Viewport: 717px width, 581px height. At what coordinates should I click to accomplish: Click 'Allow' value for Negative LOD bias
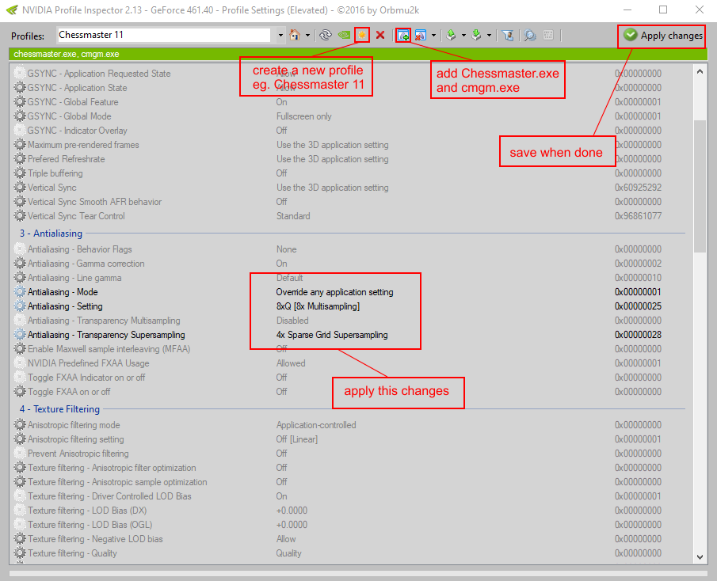click(x=286, y=539)
